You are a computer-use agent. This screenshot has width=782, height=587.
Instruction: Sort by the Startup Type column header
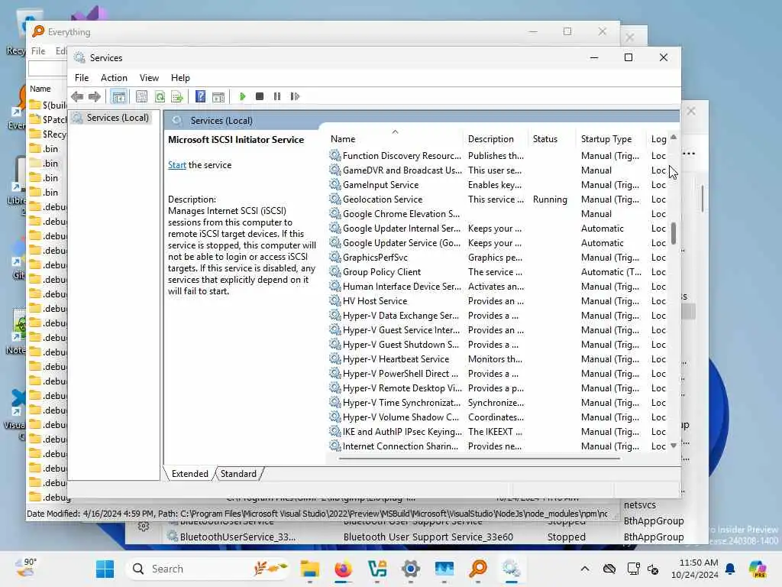(x=612, y=139)
